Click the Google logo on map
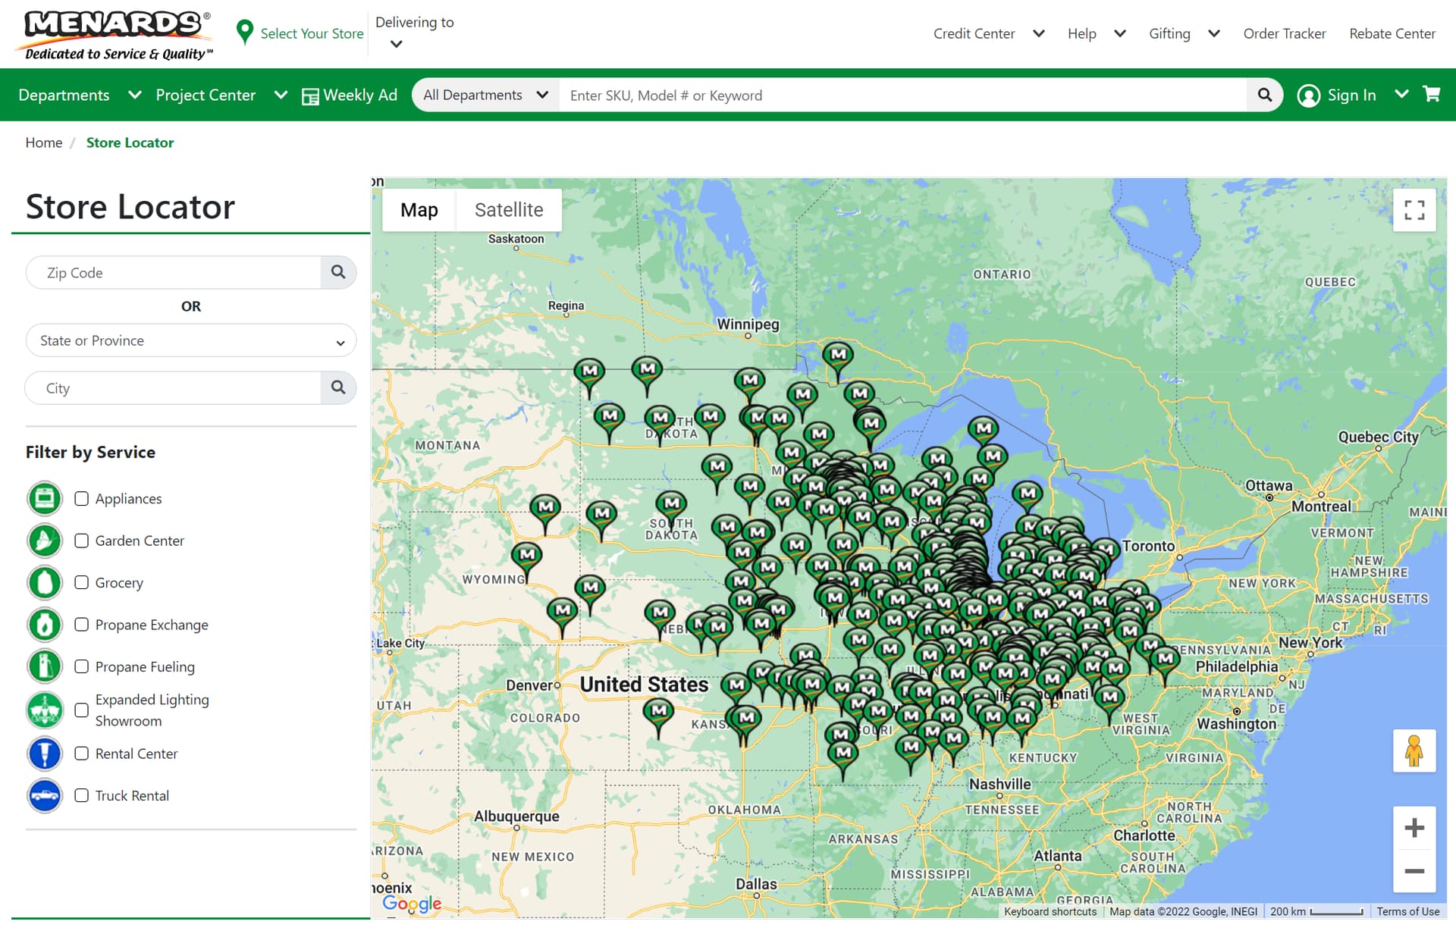 (x=412, y=903)
